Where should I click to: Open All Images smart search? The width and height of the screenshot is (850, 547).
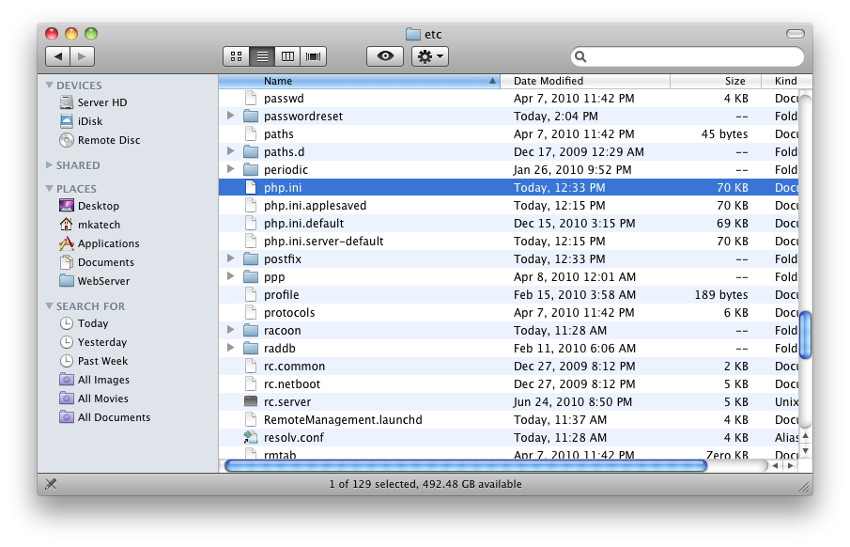pyautogui.click(x=94, y=380)
